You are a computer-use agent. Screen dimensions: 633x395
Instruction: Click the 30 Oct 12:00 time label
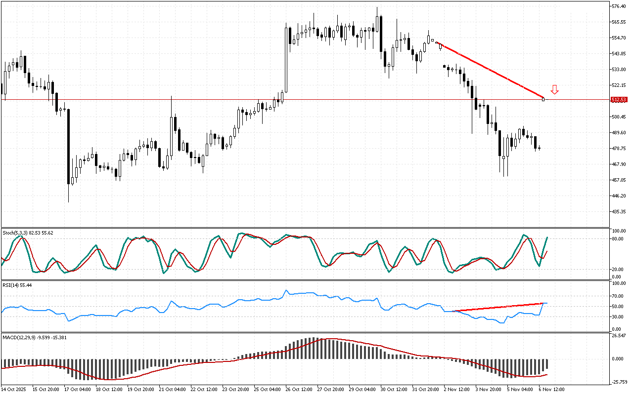394,389
